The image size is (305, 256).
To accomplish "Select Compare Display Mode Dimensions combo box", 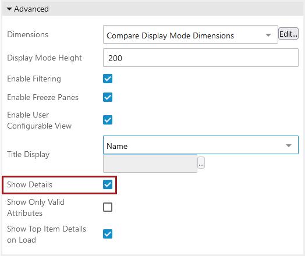I will click(190, 34).
